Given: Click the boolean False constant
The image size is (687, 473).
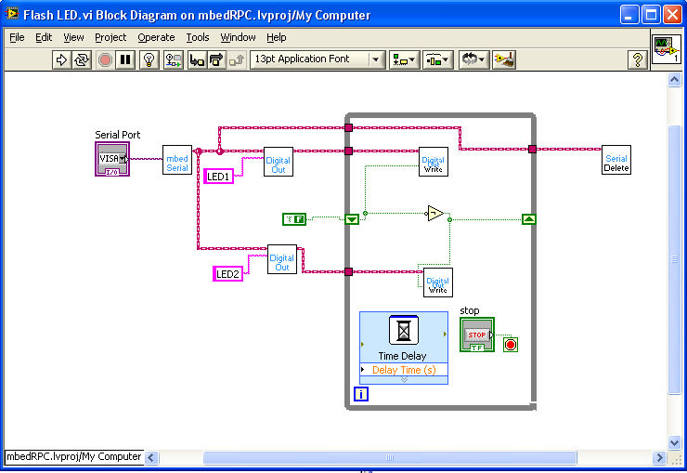Looking at the screenshot, I should (294, 219).
